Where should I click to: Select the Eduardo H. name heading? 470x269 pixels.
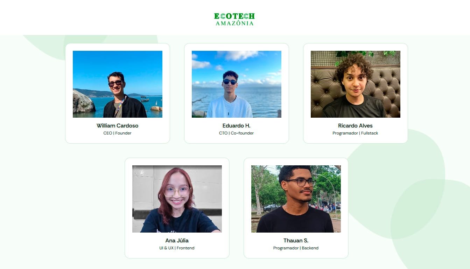coord(237,126)
